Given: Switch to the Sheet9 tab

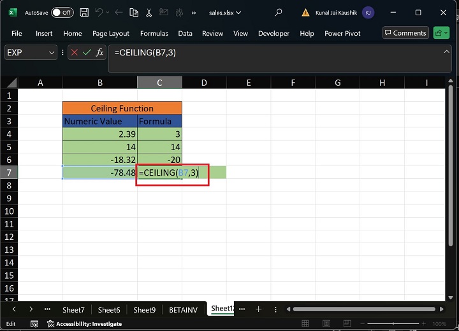Looking at the screenshot, I should 144,309.
